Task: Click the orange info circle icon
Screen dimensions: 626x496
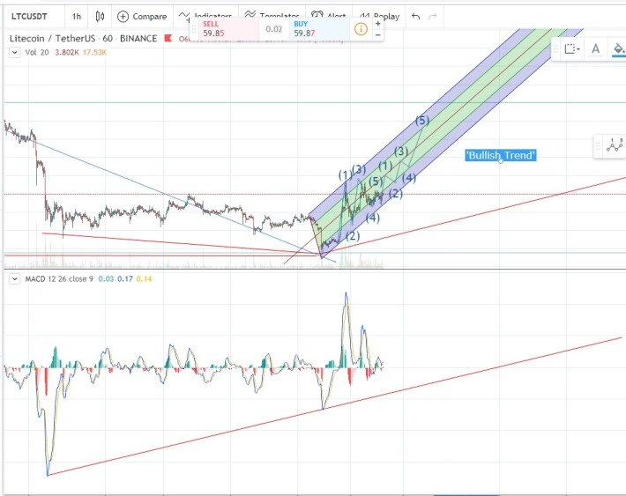Action: [x=361, y=29]
